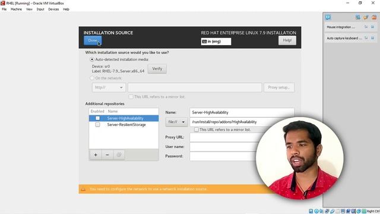Click the warning triangle in orange bar
This screenshot has width=380, height=214.
click(x=83, y=189)
